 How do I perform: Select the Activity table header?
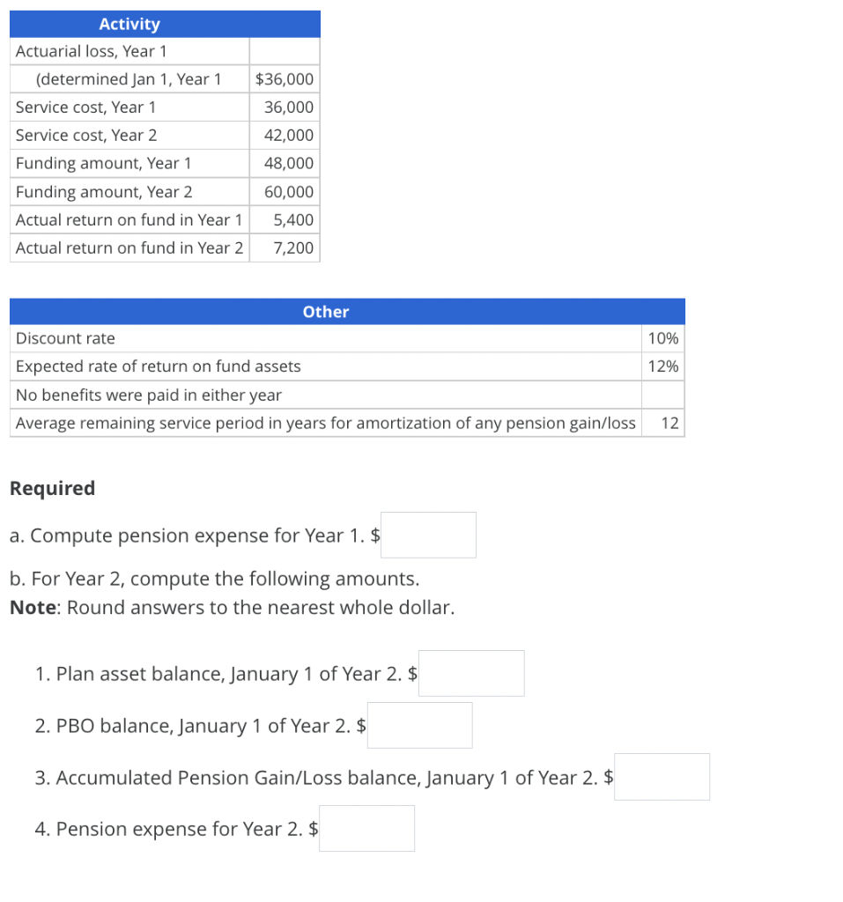[129, 24]
